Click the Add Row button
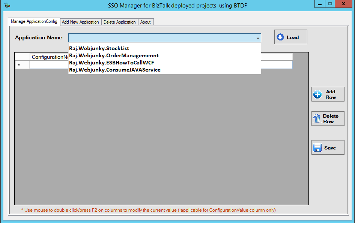Viewport: 358px width, 227px height. [x=328, y=94]
